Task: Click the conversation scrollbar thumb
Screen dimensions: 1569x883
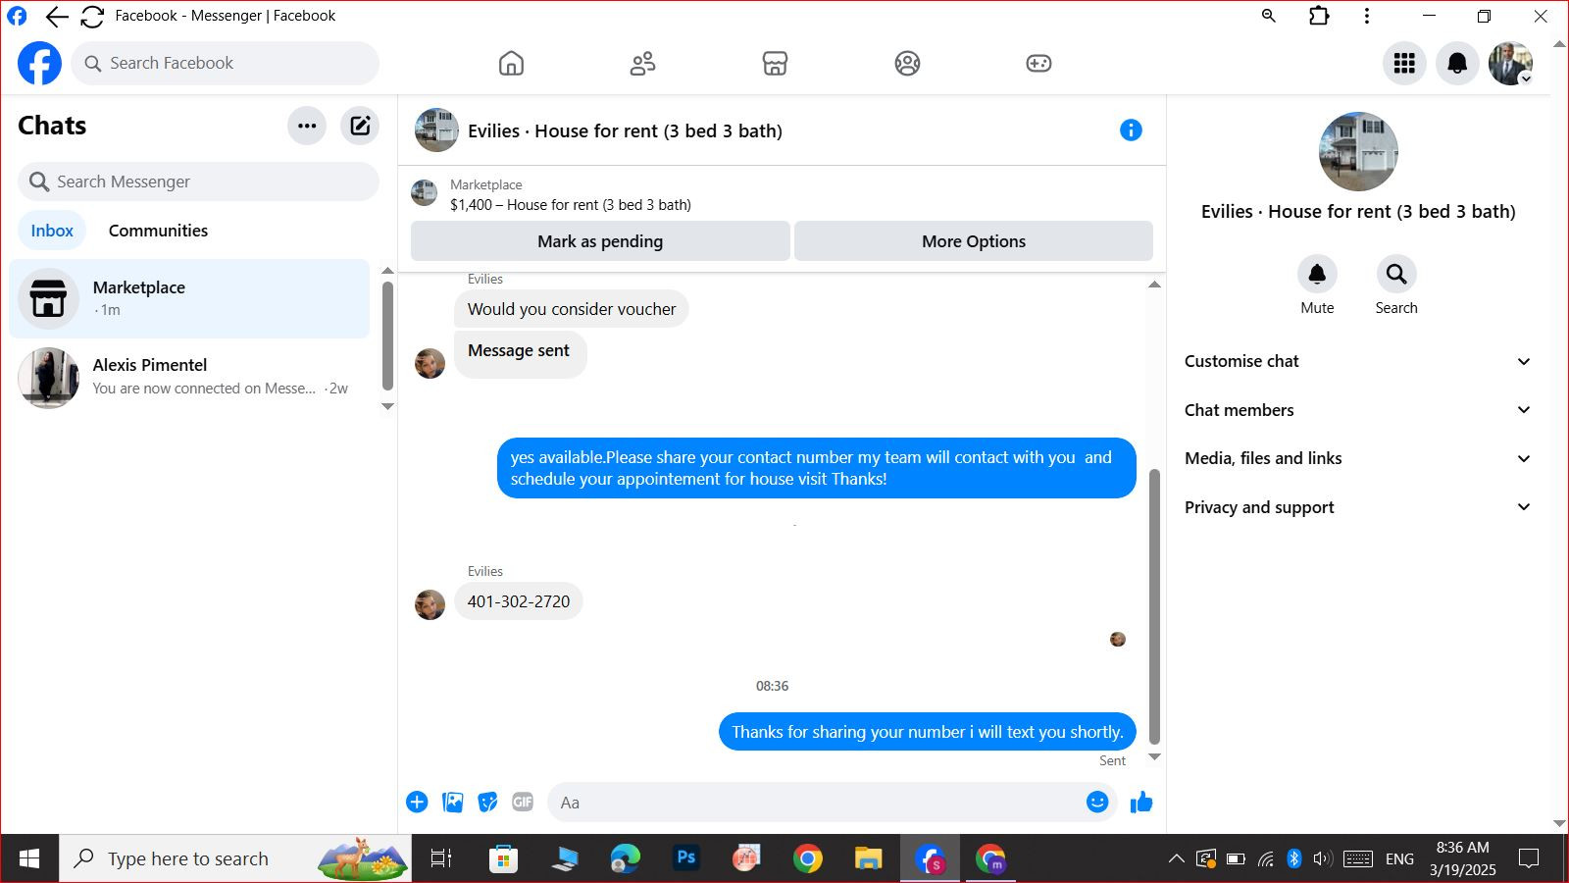Action: (1154, 606)
